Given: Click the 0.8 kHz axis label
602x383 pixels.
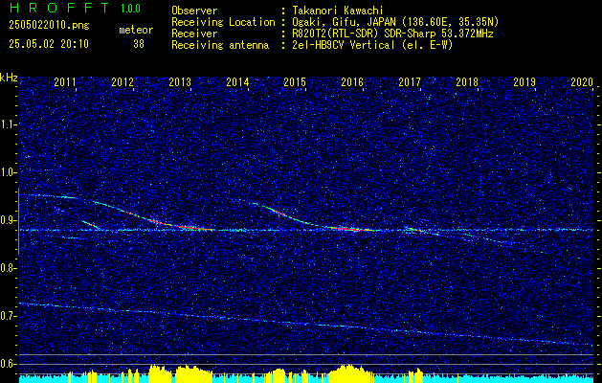Looking at the screenshot, I should click(8, 268).
